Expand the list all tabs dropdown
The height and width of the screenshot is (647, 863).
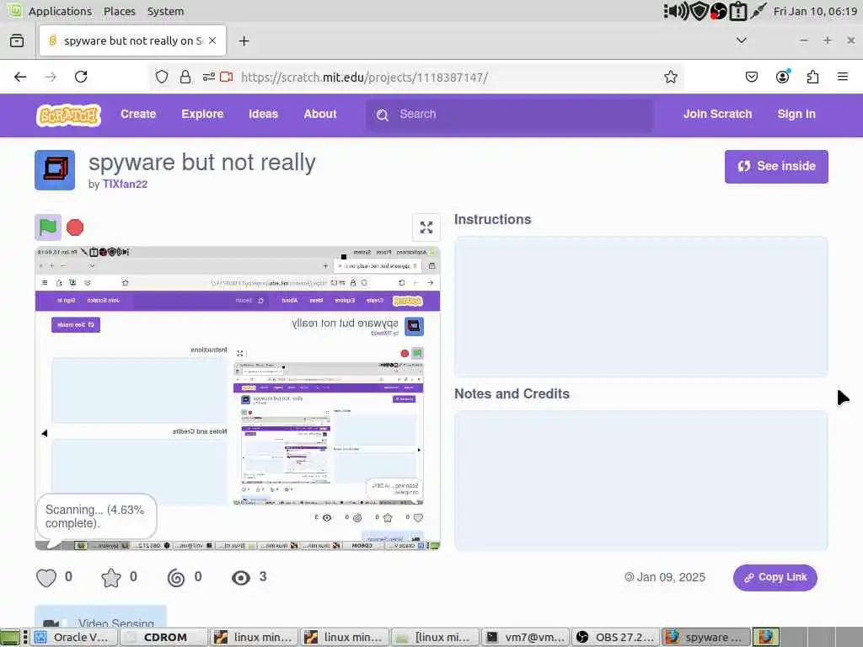click(x=742, y=40)
